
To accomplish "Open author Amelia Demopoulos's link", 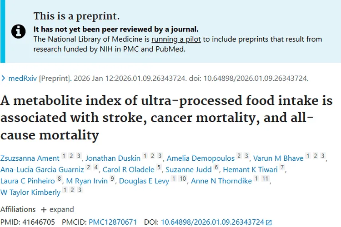I will click(200, 158).
